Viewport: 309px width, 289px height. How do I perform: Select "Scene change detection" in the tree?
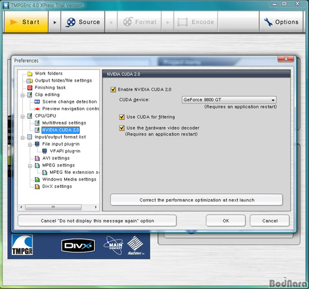70,102
